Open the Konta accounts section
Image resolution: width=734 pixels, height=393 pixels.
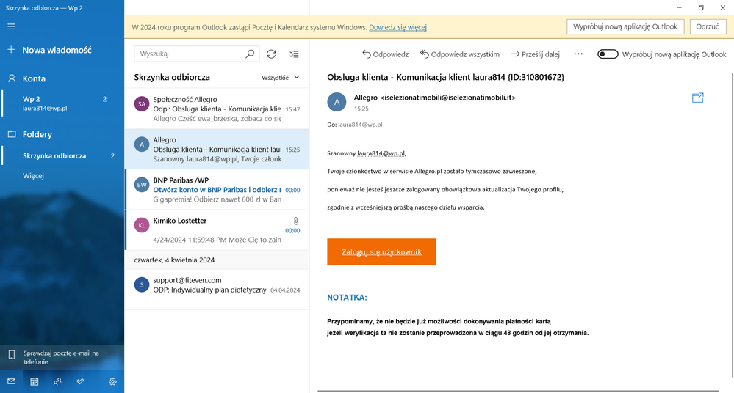point(34,78)
